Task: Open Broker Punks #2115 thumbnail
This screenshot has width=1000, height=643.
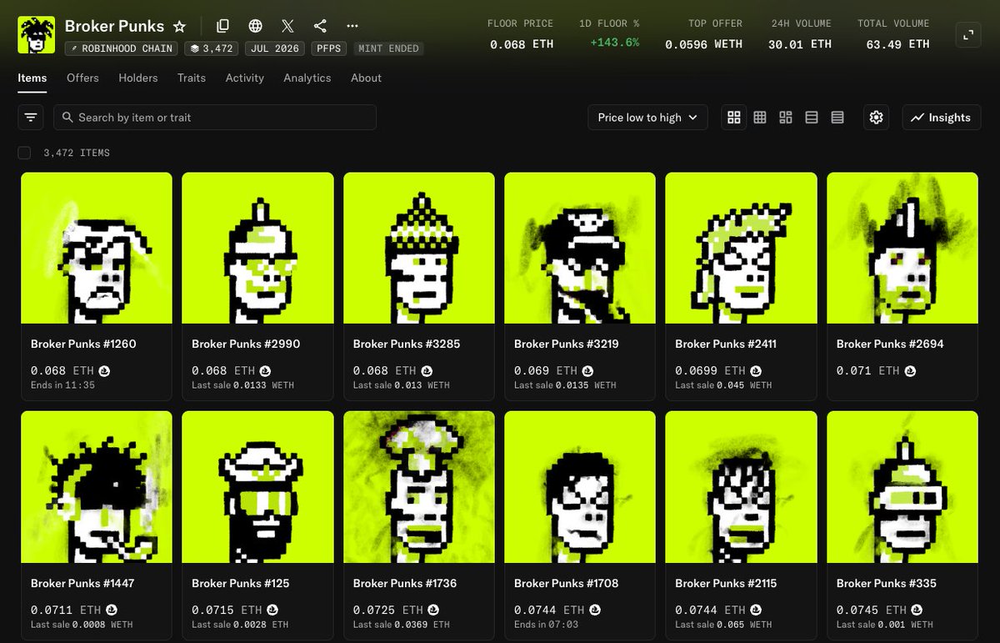Action: tap(741, 487)
